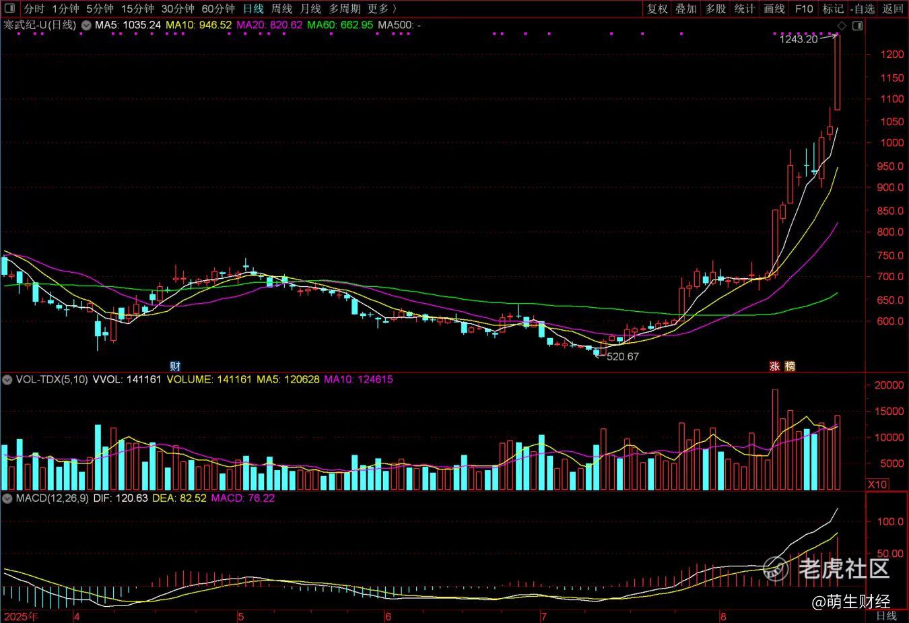The height and width of the screenshot is (623, 909).
Task: Open the 榜 ranking marker
Action: [x=790, y=366]
